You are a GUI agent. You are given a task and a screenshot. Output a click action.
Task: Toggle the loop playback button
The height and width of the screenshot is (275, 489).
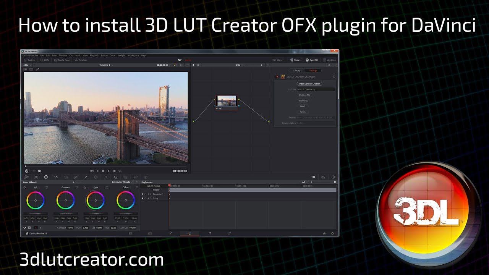click(x=120, y=171)
